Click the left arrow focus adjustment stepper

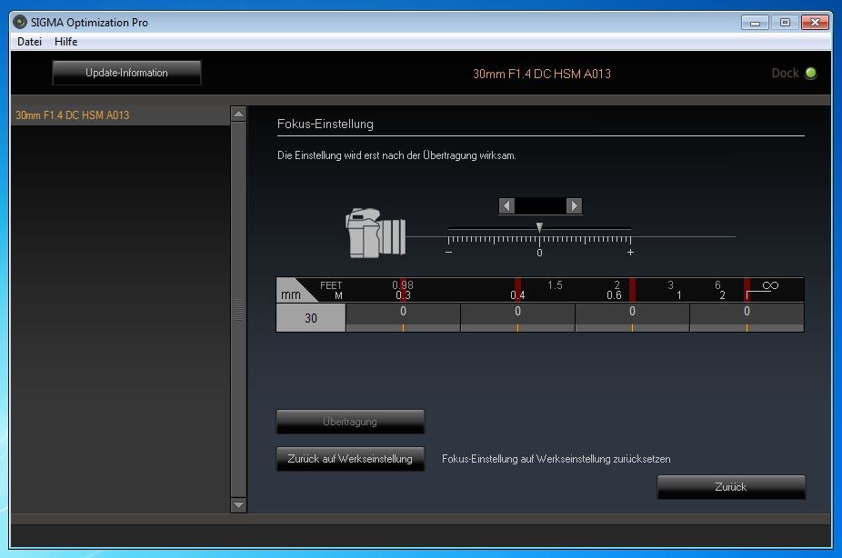coord(506,206)
